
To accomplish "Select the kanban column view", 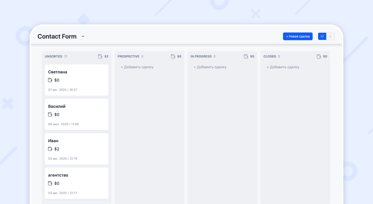I will pos(322,36).
